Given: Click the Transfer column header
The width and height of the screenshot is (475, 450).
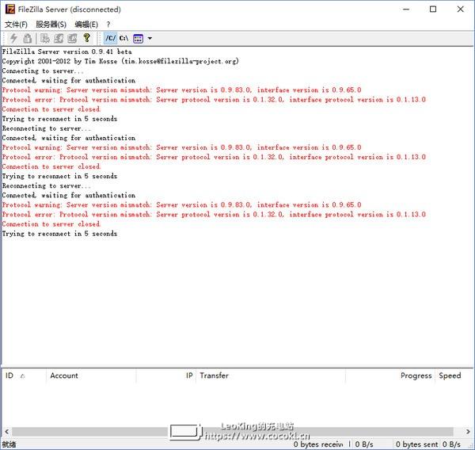Looking at the screenshot, I should click(271, 376).
